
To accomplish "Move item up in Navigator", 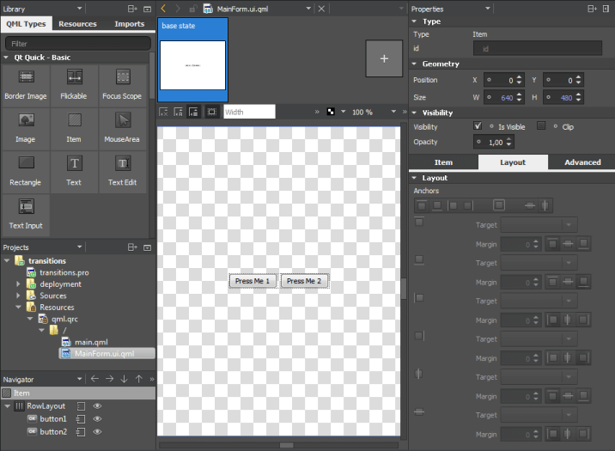I will point(139,379).
